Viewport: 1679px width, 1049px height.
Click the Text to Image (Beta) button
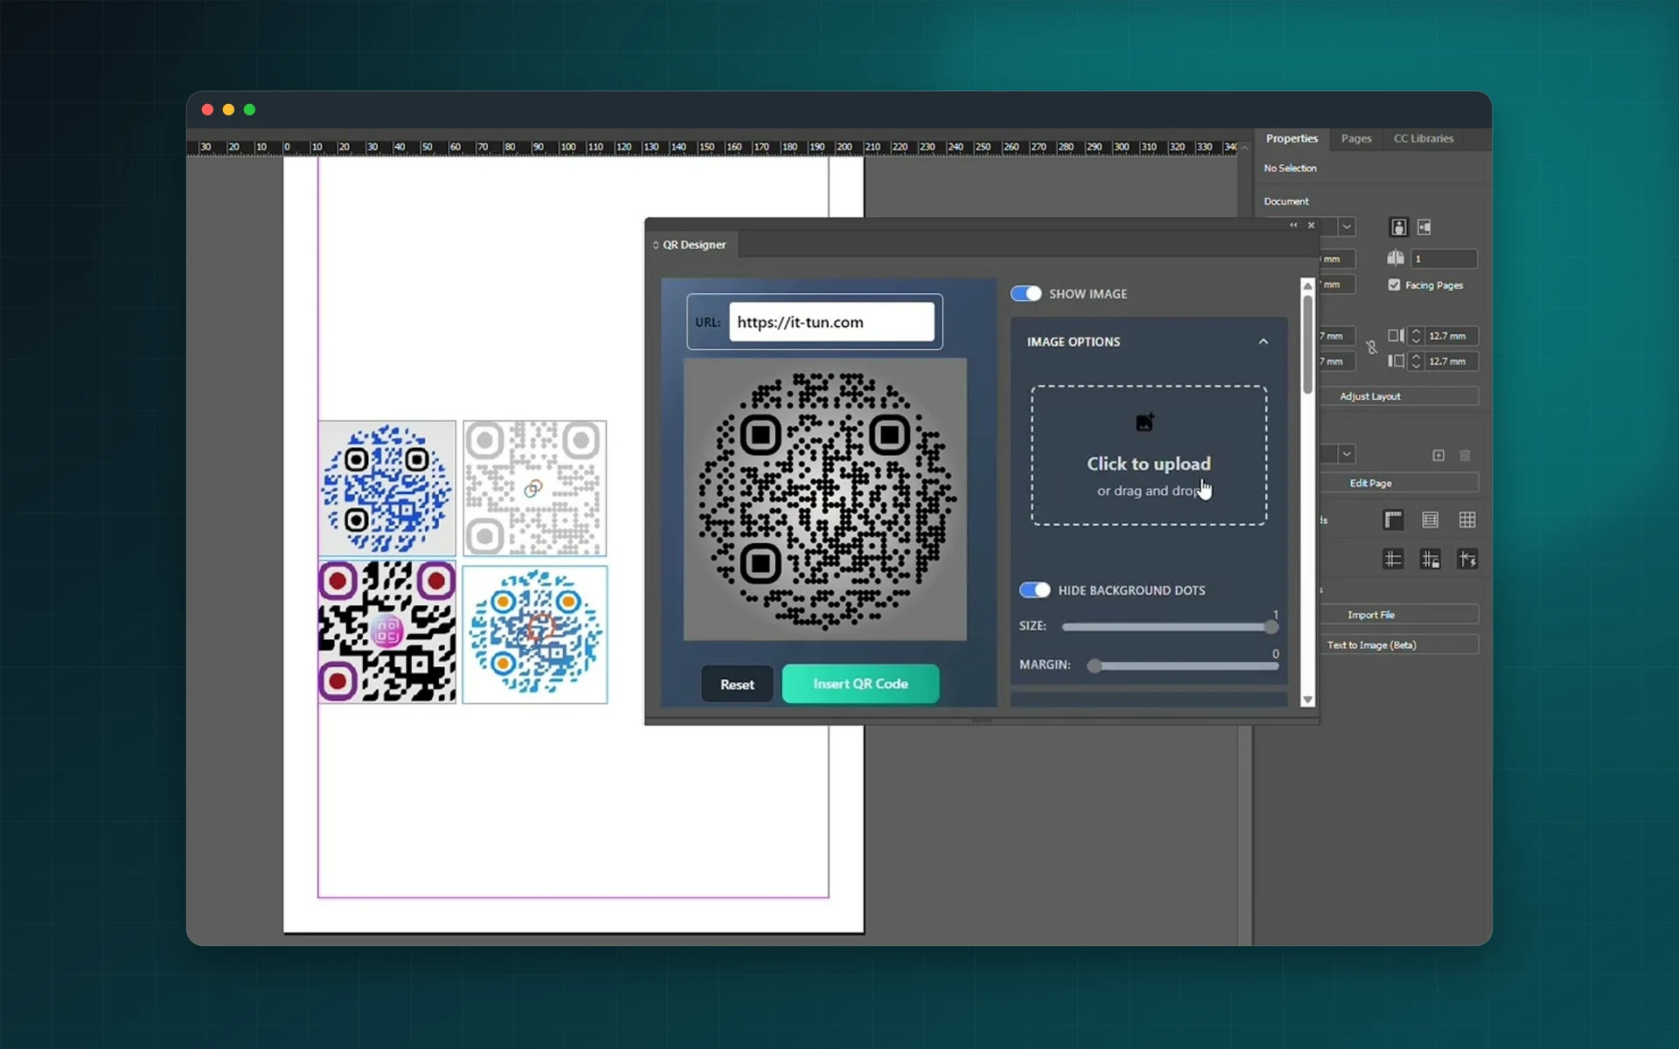coord(1399,645)
